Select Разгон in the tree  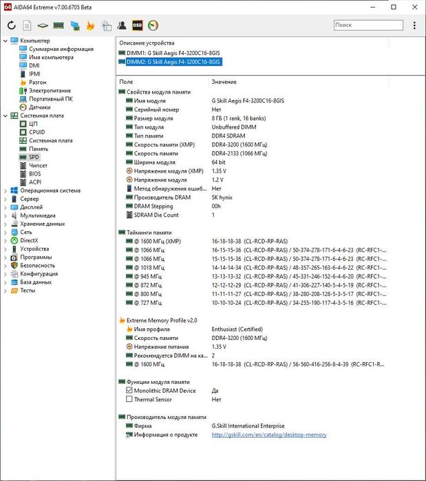37,82
